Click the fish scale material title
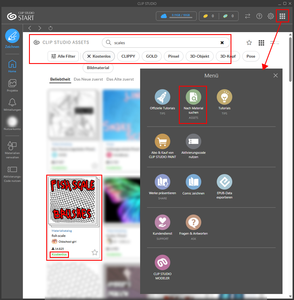The image size is (294, 300). click(x=59, y=236)
